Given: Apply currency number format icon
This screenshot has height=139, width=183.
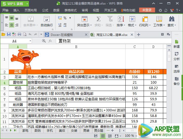Looking at the screenshot, I should (60, 18).
